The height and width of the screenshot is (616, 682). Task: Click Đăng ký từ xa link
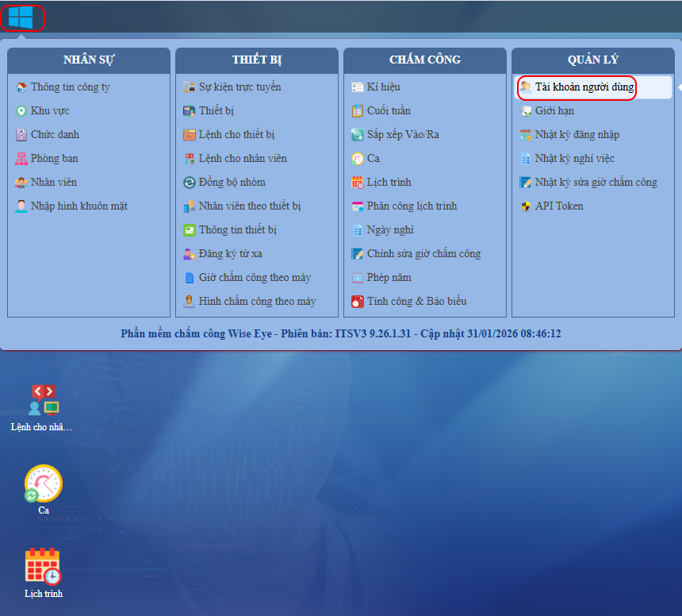(x=230, y=254)
